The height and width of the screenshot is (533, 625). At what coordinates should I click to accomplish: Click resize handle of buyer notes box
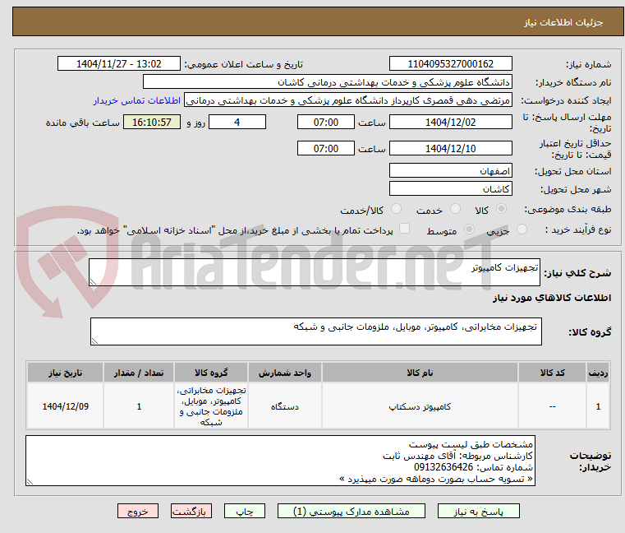point(30,482)
